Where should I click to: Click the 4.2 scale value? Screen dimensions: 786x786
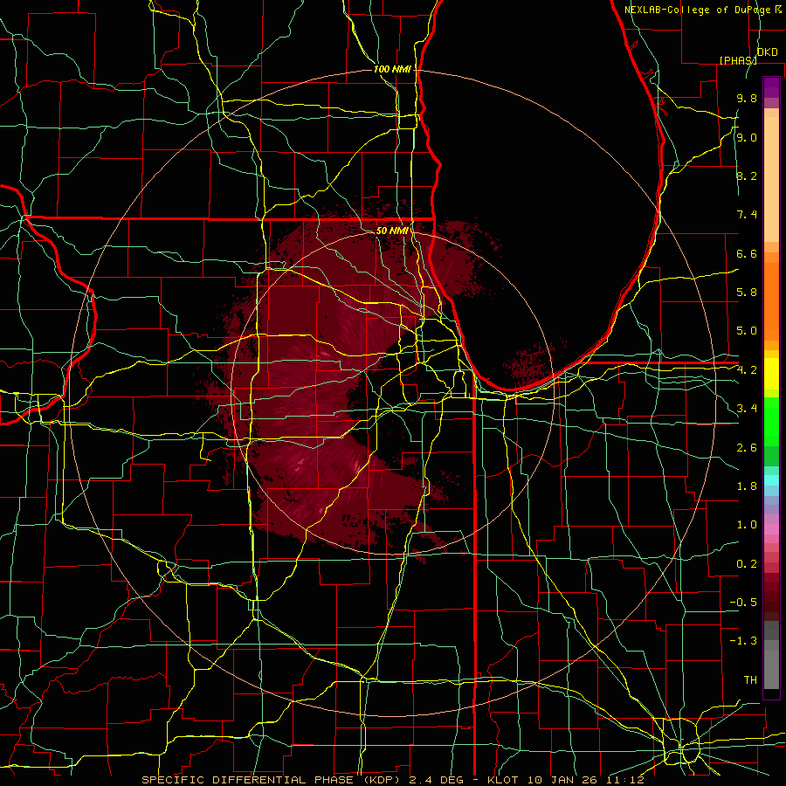click(x=747, y=370)
